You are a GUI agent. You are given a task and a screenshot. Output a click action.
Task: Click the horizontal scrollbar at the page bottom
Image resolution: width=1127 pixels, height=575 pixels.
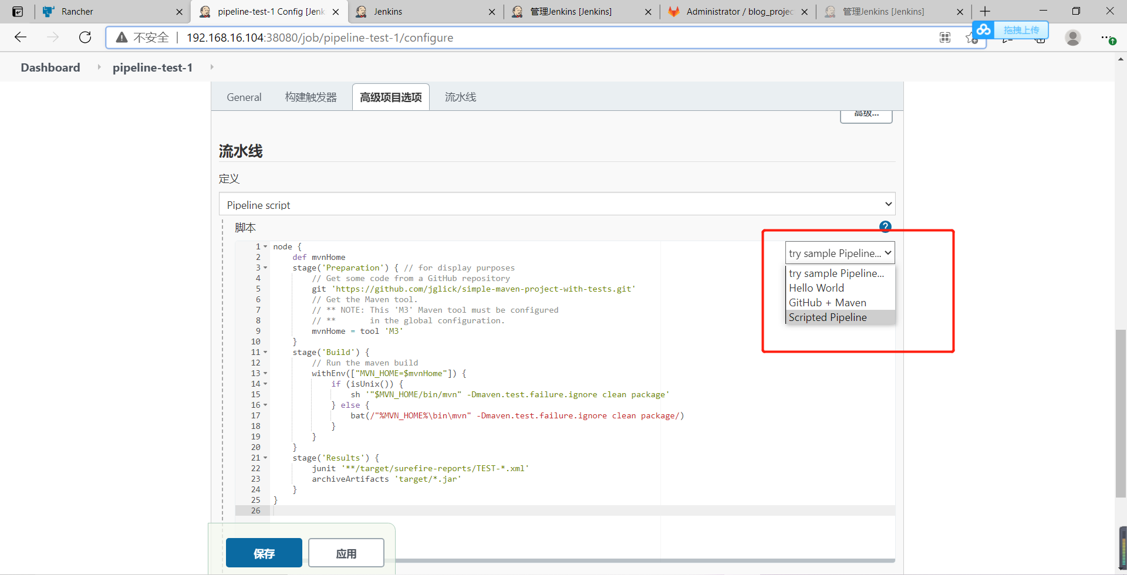point(644,561)
